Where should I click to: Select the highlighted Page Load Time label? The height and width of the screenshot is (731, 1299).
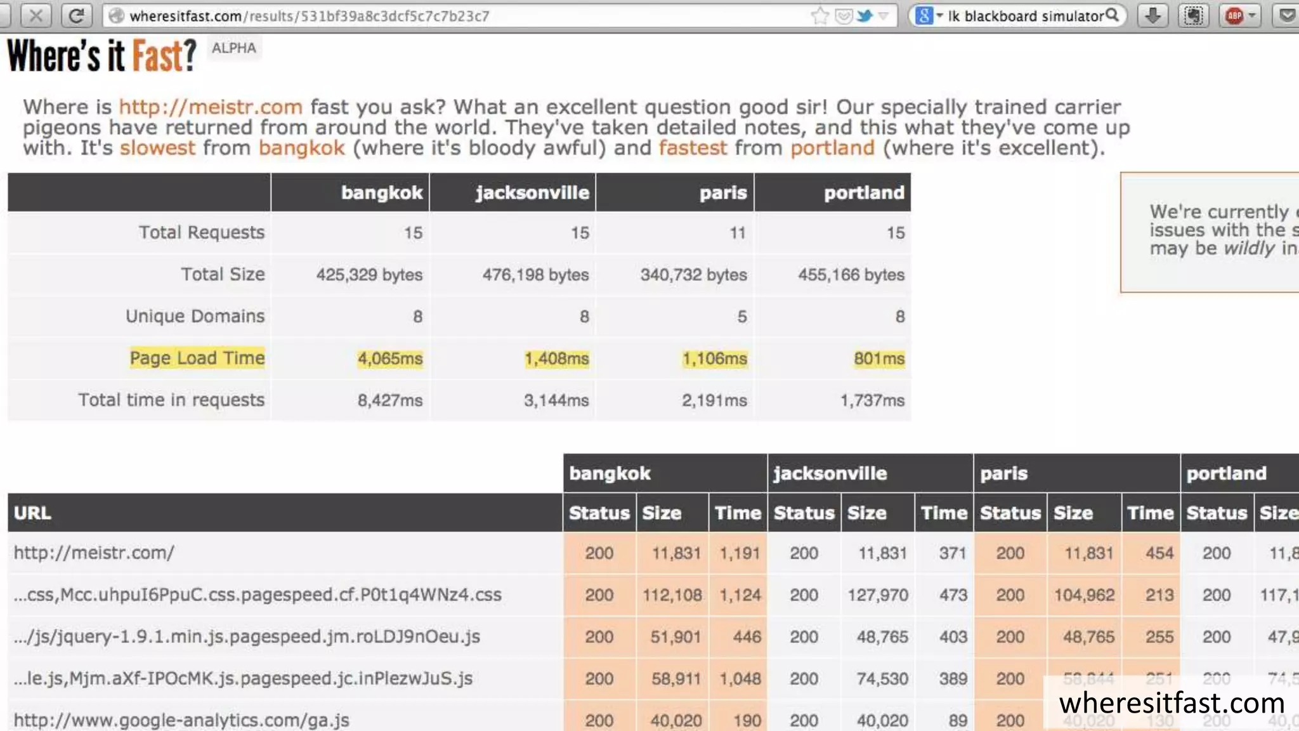[197, 358]
